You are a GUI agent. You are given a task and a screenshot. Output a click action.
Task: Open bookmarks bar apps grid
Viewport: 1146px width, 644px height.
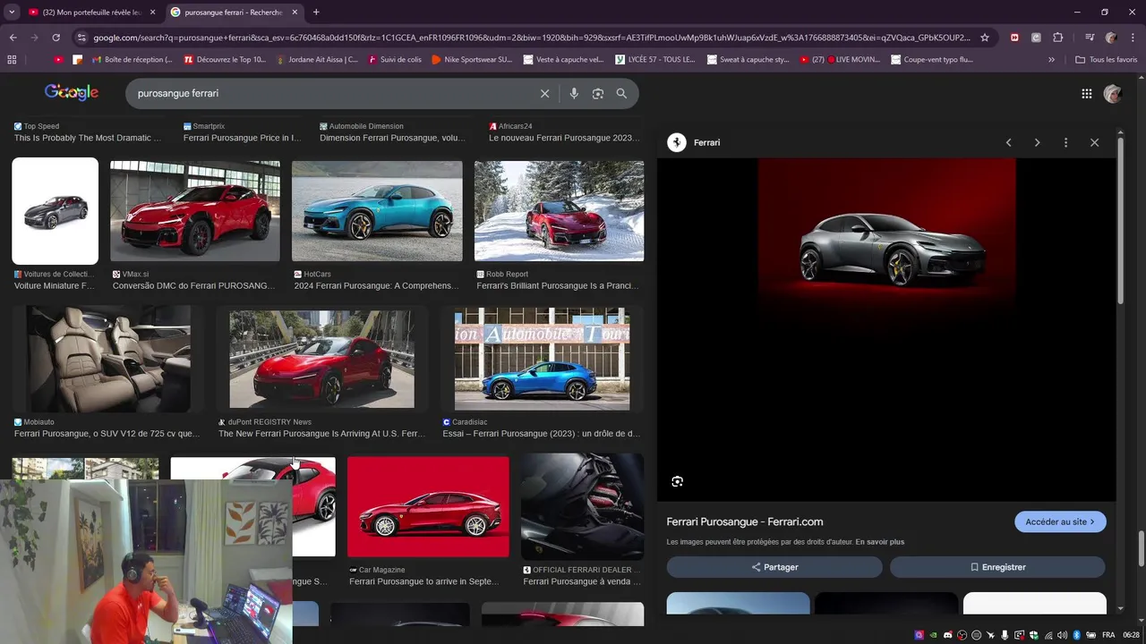click(x=12, y=60)
